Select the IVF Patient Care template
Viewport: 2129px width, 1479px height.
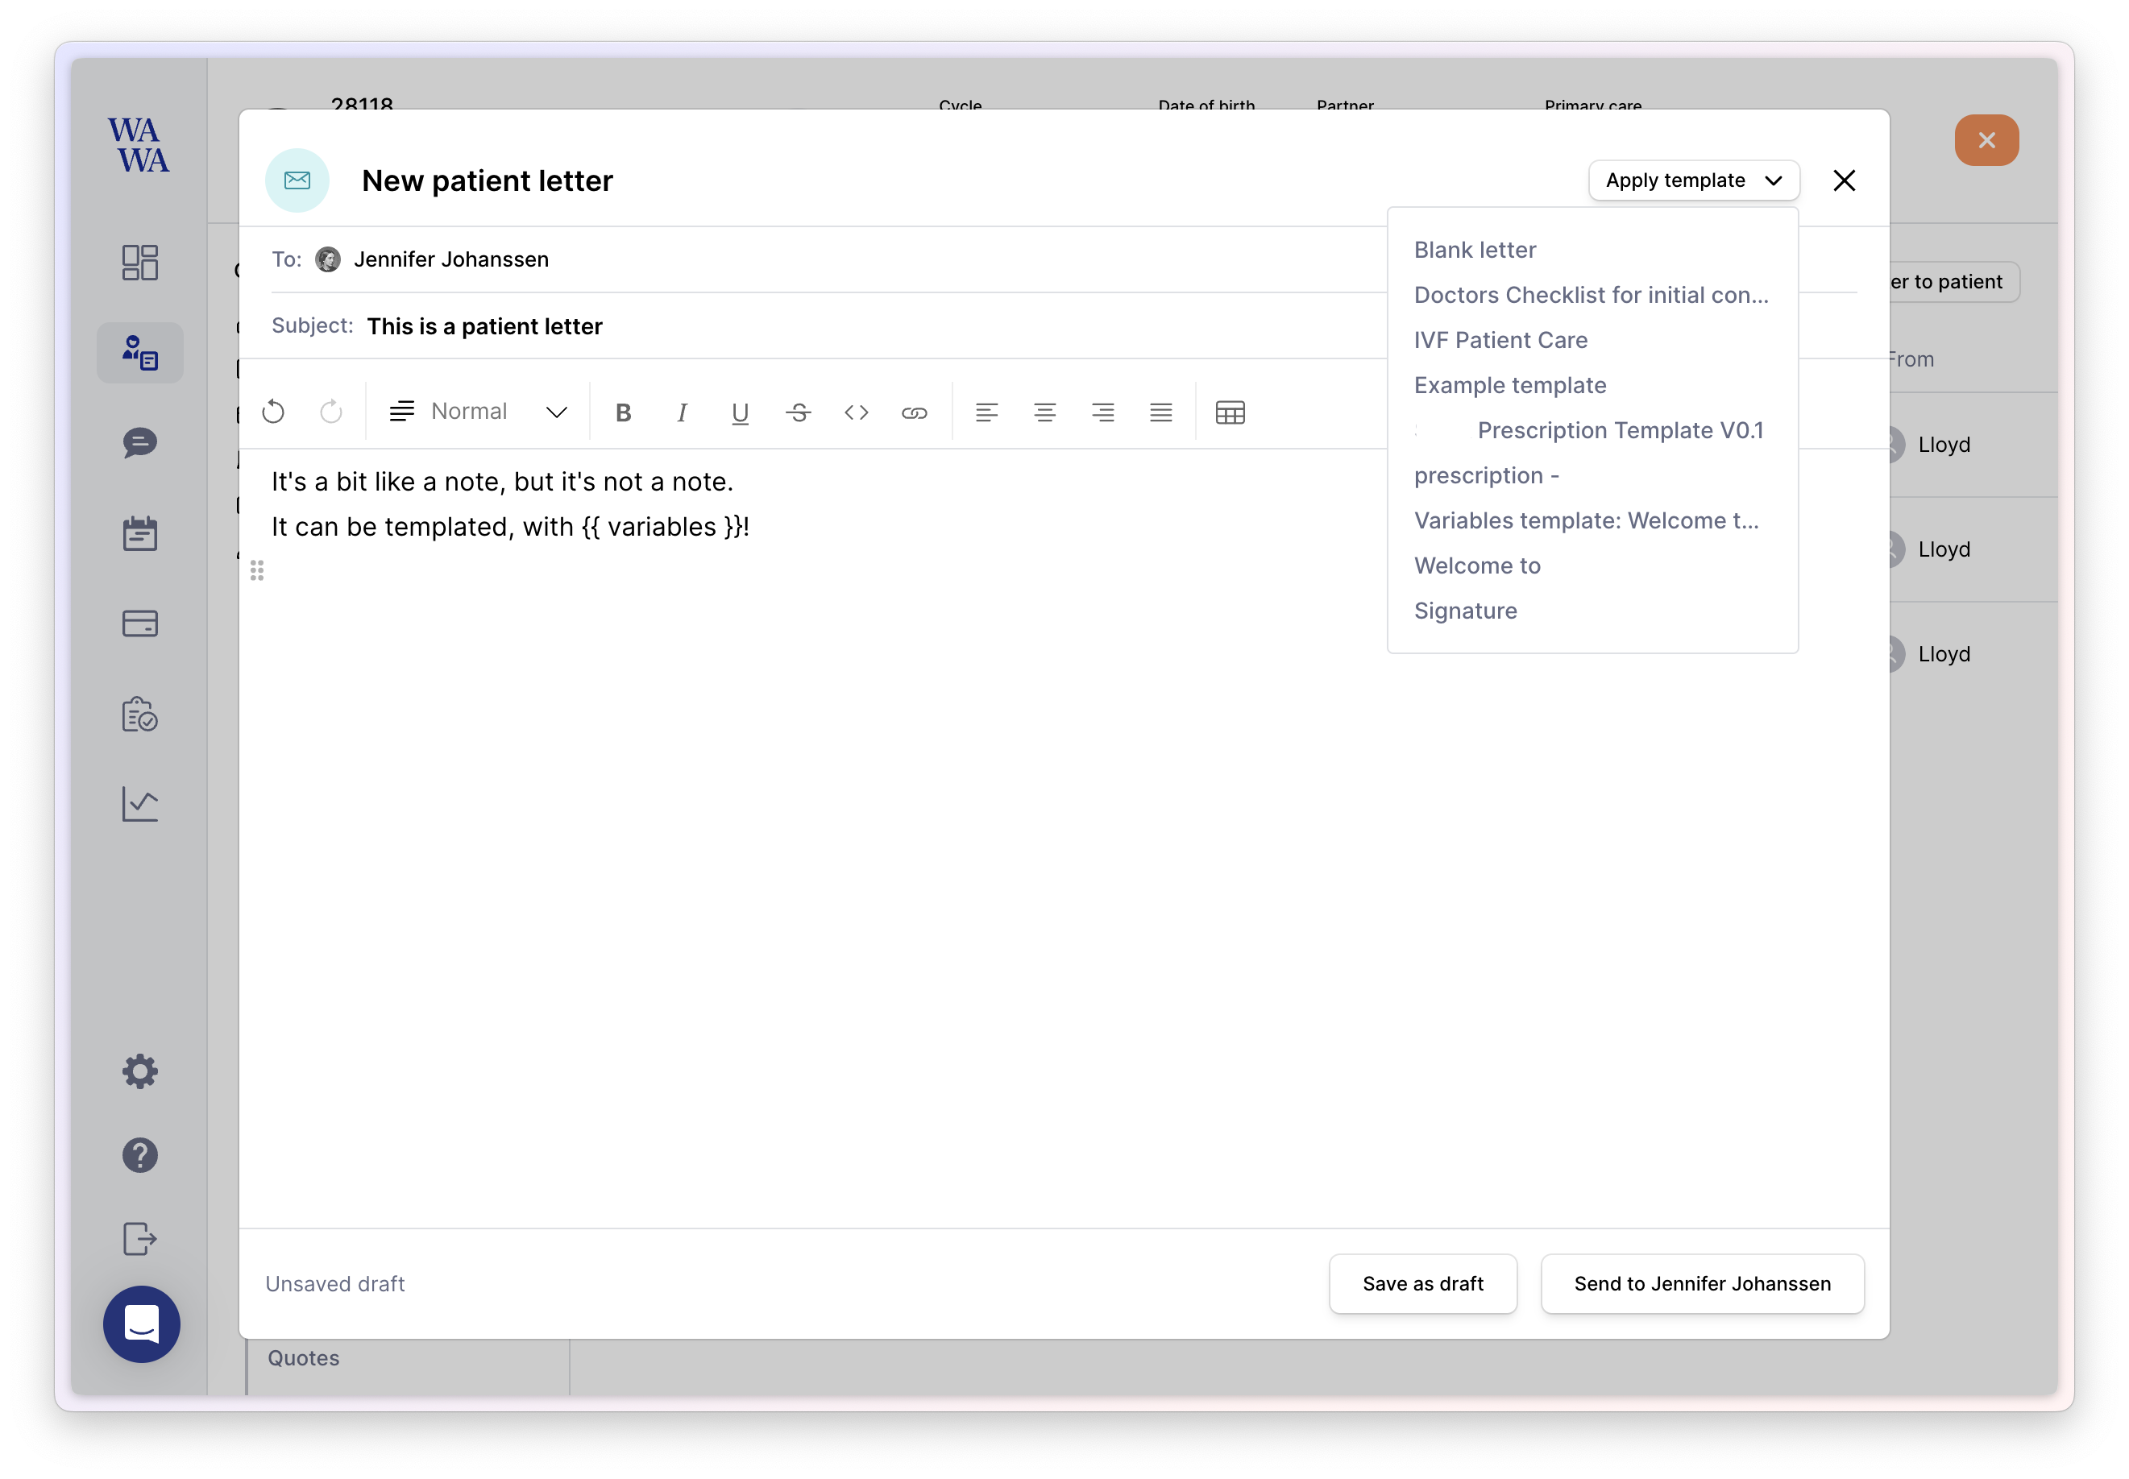pyautogui.click(x=1500, y=340)
